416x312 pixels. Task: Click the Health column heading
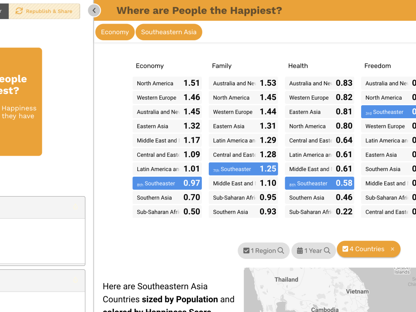(298, 66)
